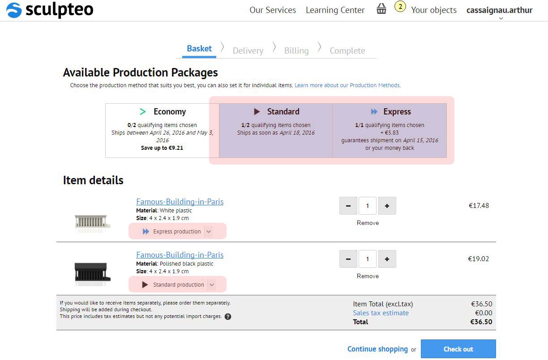
Task: Open the shopping basket icon
Action: point(381,9)
